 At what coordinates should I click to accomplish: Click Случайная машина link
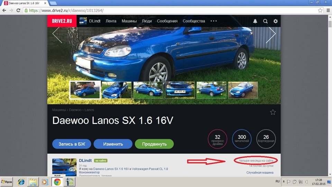tap(260, 172)
